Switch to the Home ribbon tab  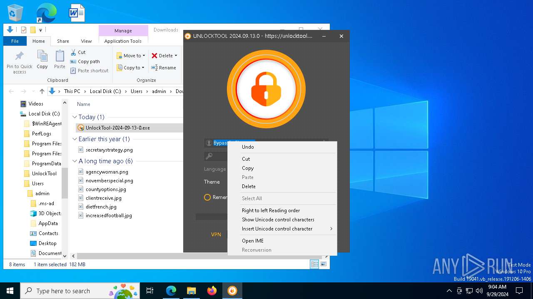[x=39, y=41]
